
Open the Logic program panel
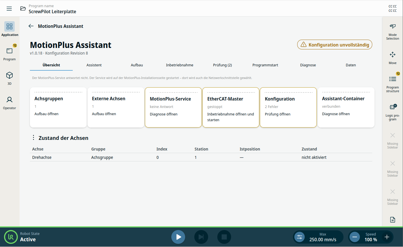pyautogui.click(x=393, y=112)
